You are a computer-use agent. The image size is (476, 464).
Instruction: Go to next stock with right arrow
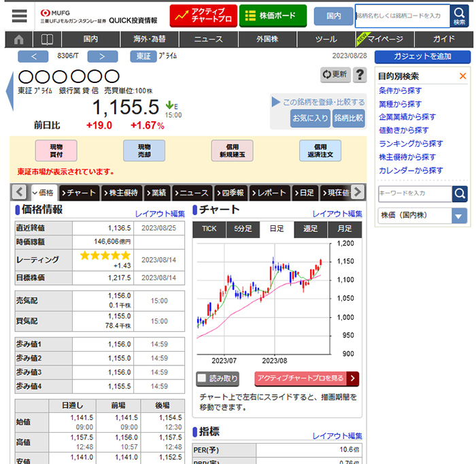103,56
